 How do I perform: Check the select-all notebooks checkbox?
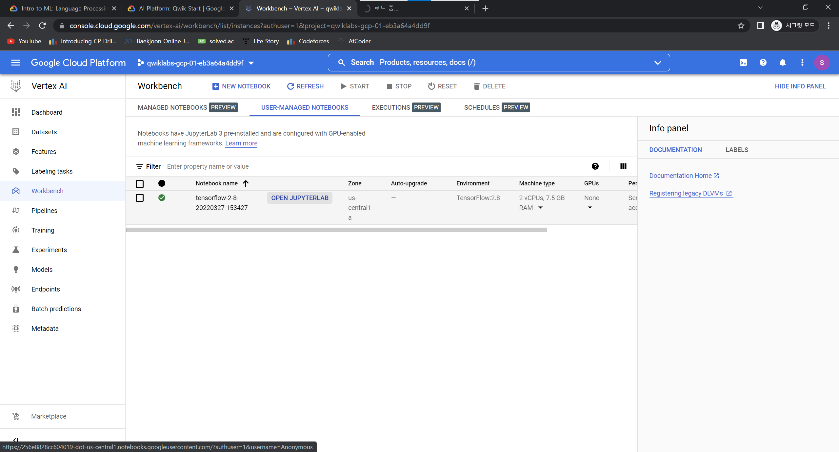pyautogui.click(x=140, y=184)
